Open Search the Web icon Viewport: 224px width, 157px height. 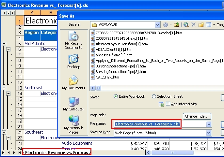coord(186,25)
